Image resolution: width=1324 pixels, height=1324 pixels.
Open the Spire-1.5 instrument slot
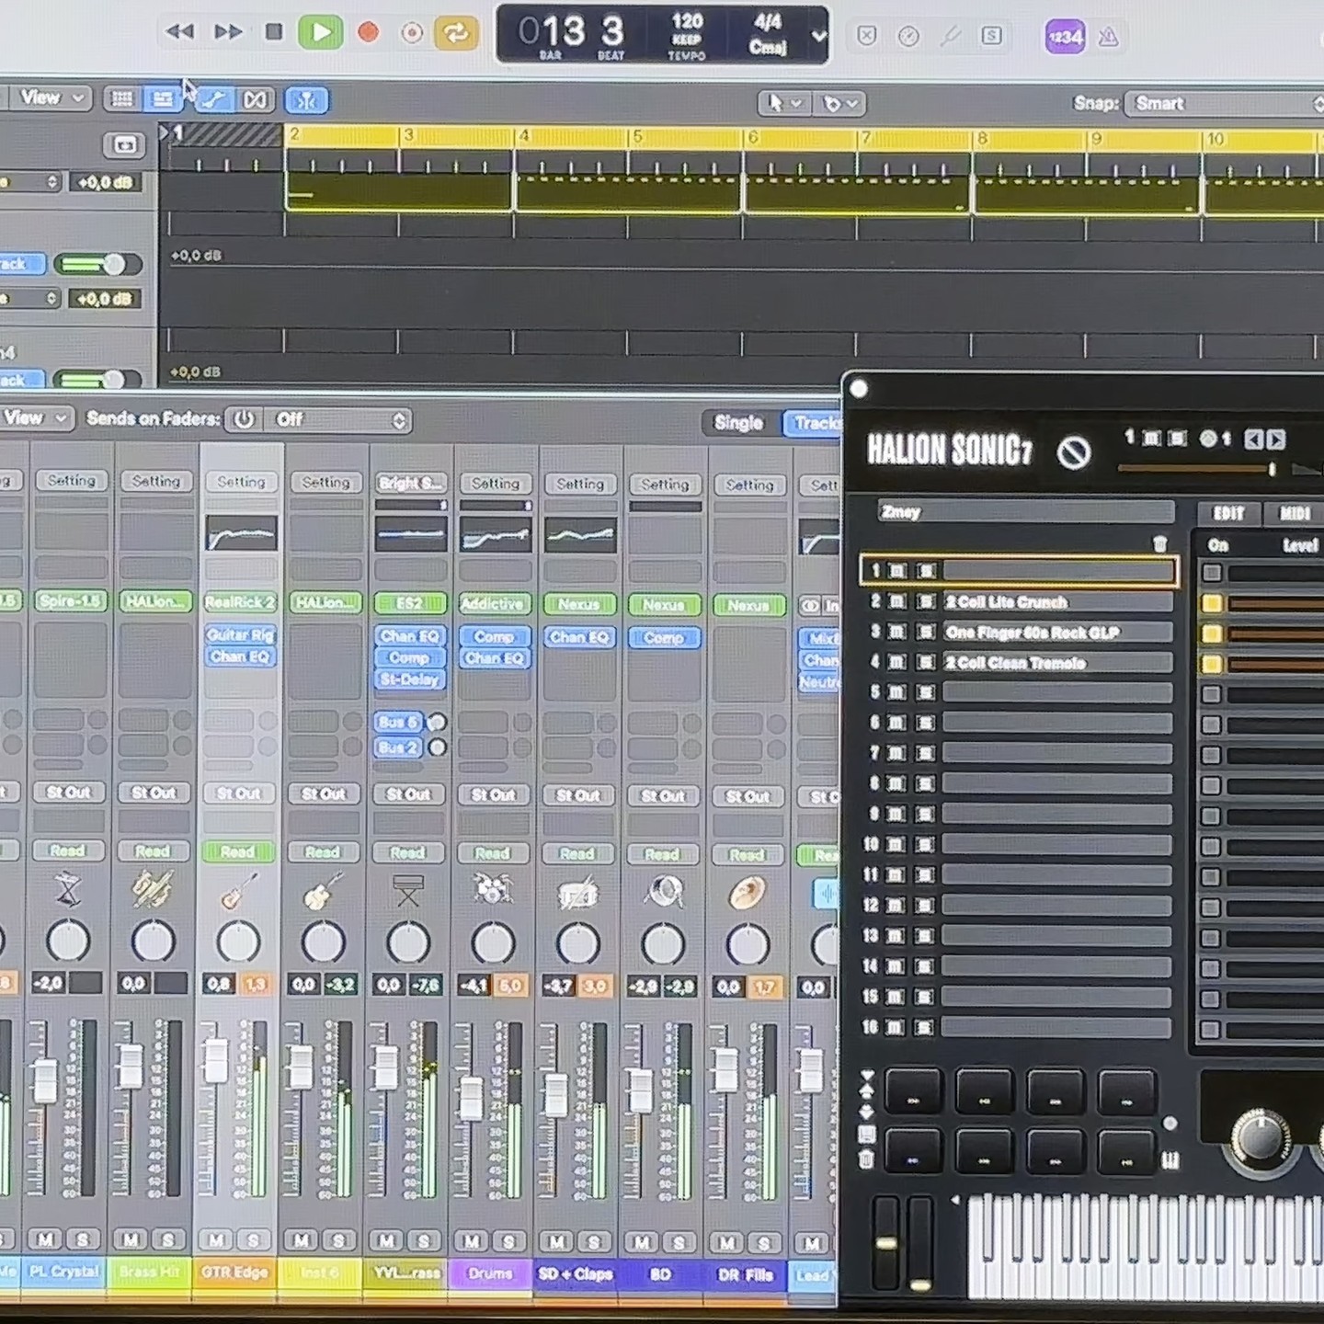[x=71, y=600]
